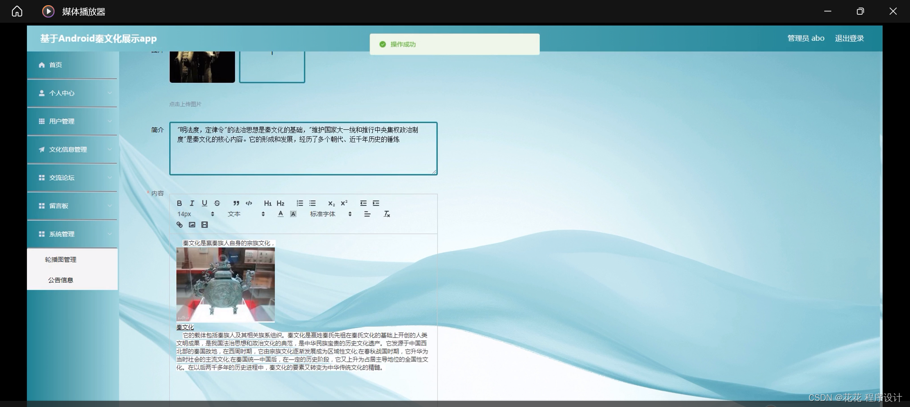Open the 用户管理 sidebar menu
The image size is (910, 407).
(x=72, y=121)
